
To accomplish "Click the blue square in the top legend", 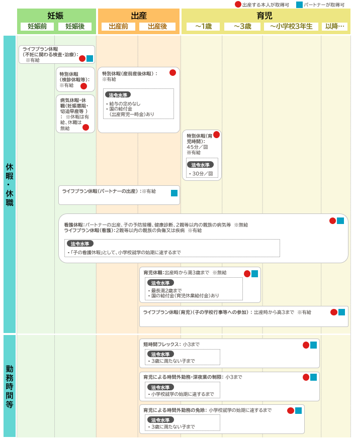I will point(299,5).
